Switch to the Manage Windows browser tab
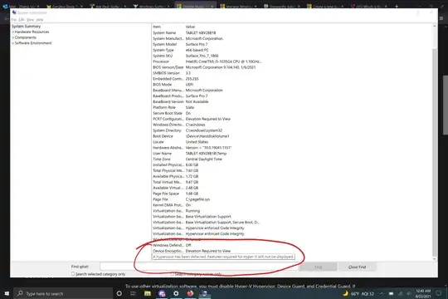 [239, 6]
